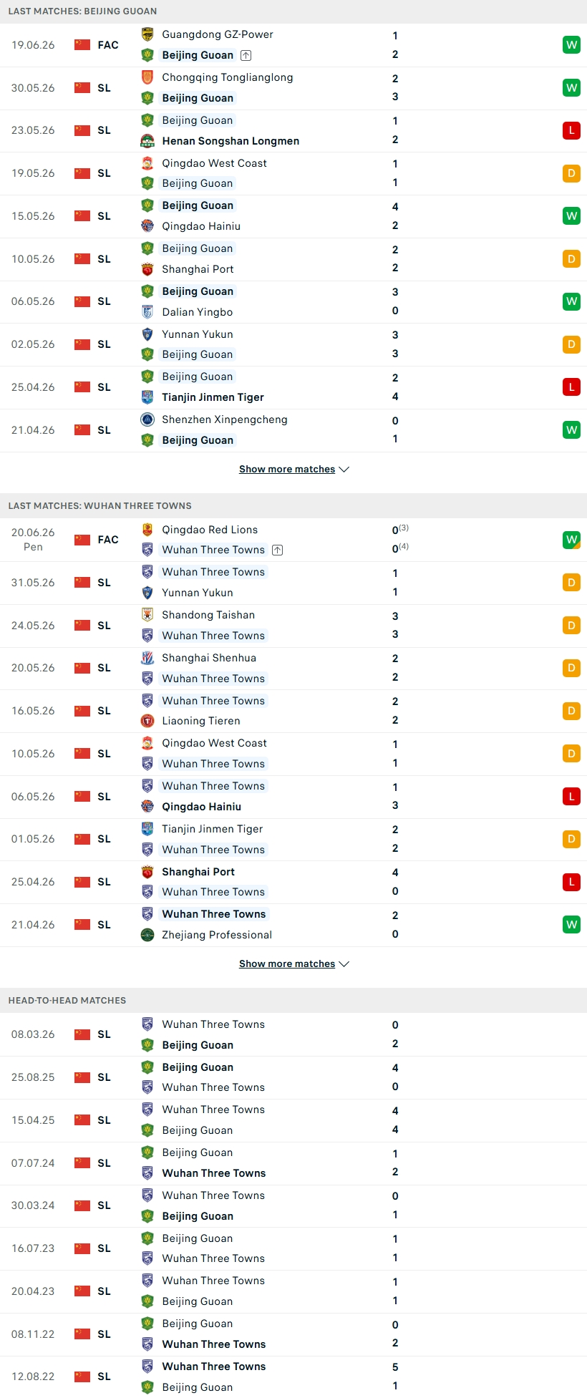587x1398 pixels.
Task: Open the Shandong Taishan team link
Action: coord(208,615)
